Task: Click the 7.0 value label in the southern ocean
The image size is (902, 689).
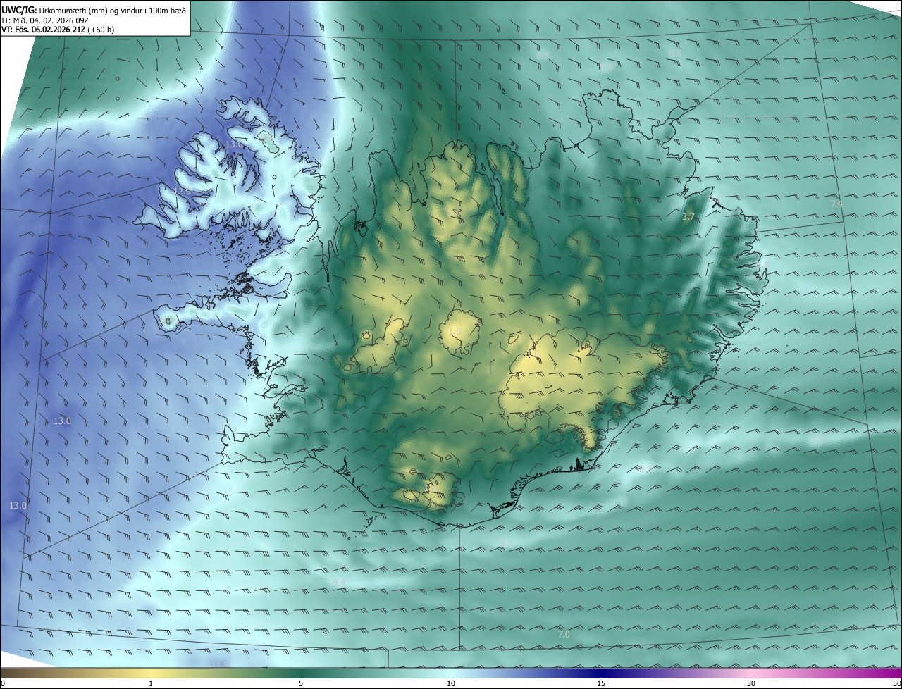Action: click(x=564, y=635)
